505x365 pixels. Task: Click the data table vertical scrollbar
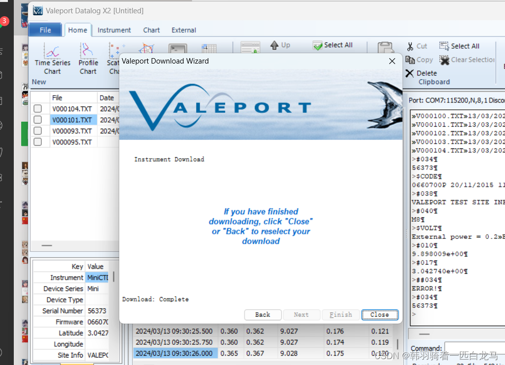(x=398, y=344)
